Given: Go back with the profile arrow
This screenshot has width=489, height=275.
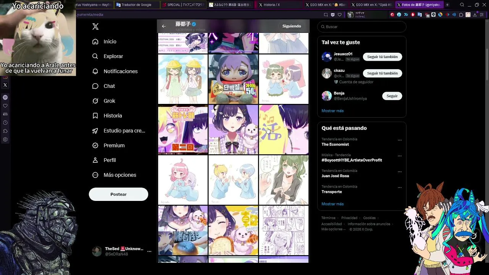Looking at the screenshot, I should pos(164,26).
